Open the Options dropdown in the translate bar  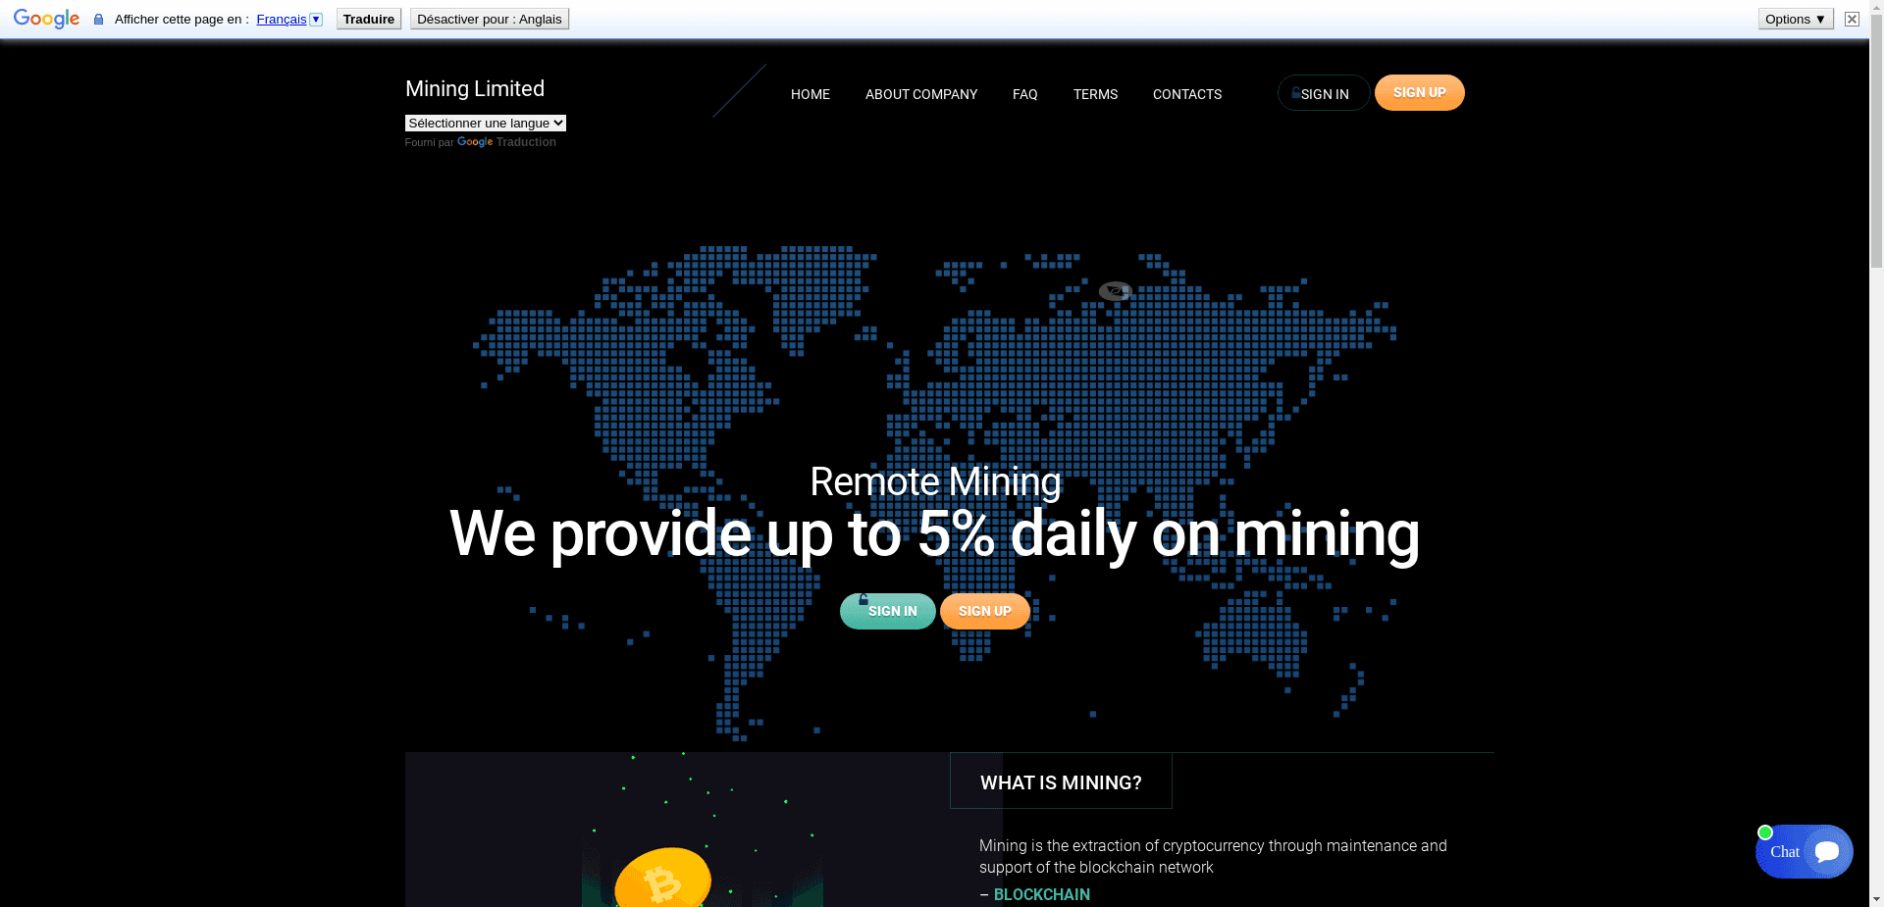click(x=1794, y=18)
